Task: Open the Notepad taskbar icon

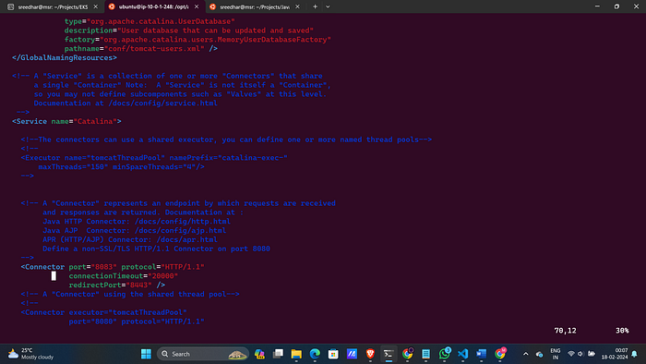Action: (425, 354)
